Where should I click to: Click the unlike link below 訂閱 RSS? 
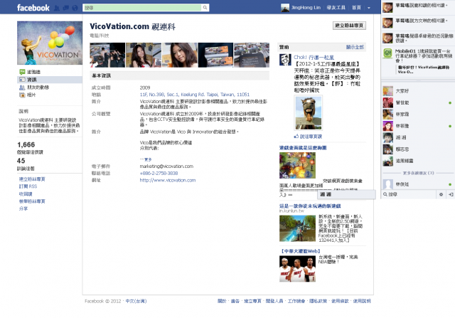coord(26,194)
